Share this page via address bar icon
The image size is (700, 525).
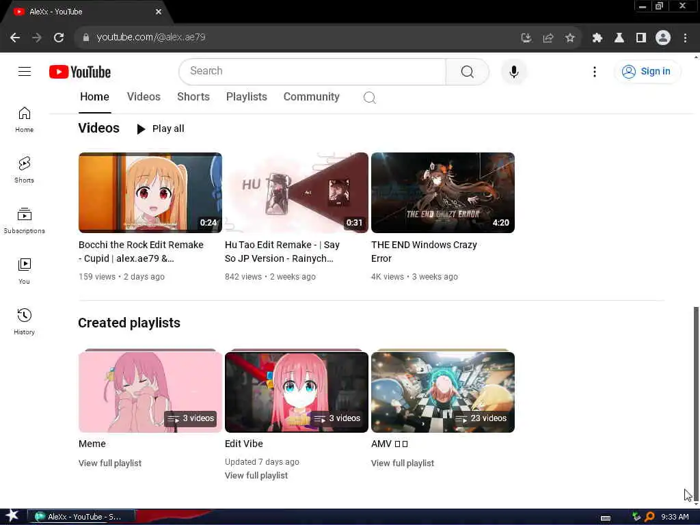click(x=548, y=38)
